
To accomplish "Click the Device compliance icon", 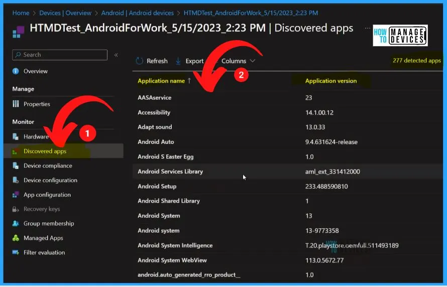I will 16,166.
